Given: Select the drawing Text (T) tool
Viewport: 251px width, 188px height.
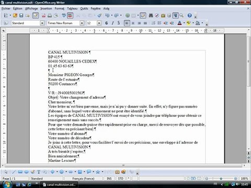Looking at the screenshot, I should (39, 172).
